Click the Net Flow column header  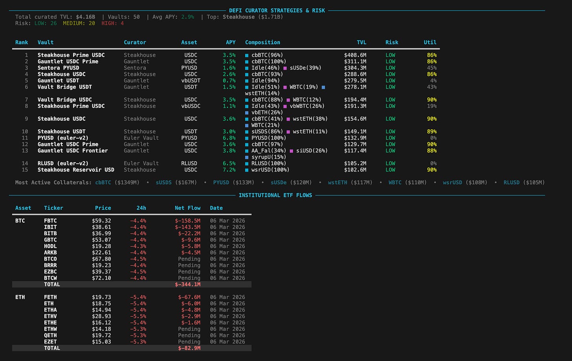(187, 208)
